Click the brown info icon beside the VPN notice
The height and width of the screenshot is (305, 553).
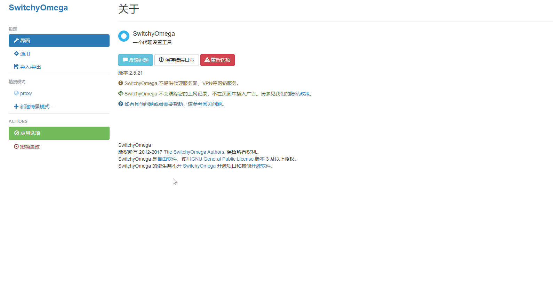coord(121,83)
